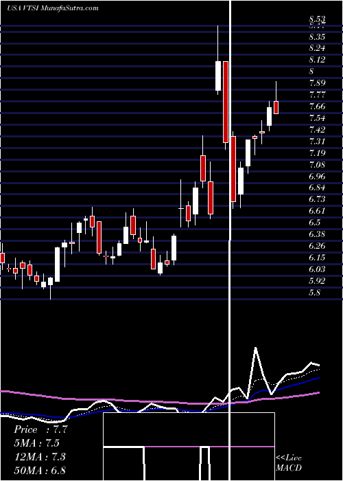Click the USA VTSI MunafaSutra.com title
Viewport: 343px width, 481px height.
coord(52,8)
